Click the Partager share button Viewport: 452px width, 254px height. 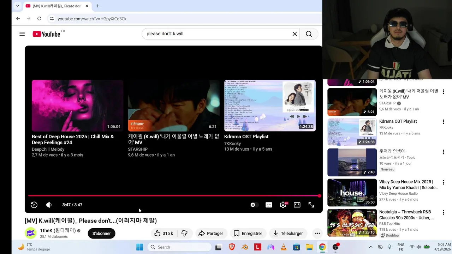(211, 234)
